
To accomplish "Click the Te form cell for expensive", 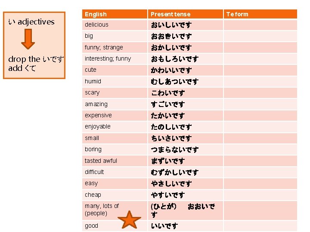I will point(260,116).
